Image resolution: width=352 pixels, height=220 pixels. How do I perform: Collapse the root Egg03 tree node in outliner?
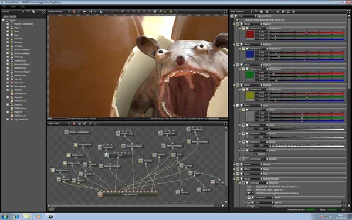[4, 20]
